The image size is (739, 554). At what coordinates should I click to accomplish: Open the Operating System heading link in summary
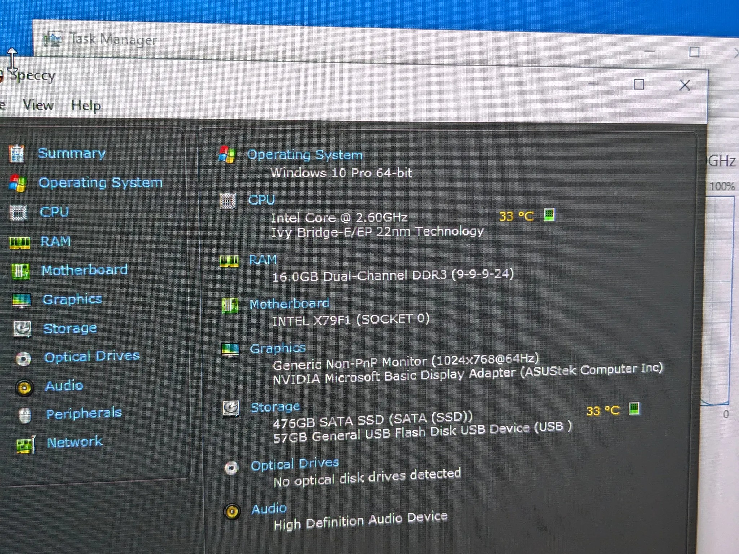coord(305,155)
